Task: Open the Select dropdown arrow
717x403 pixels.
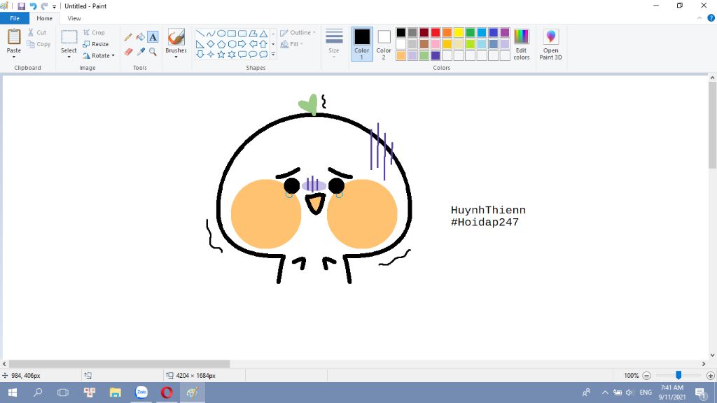Action: (69, 57)
